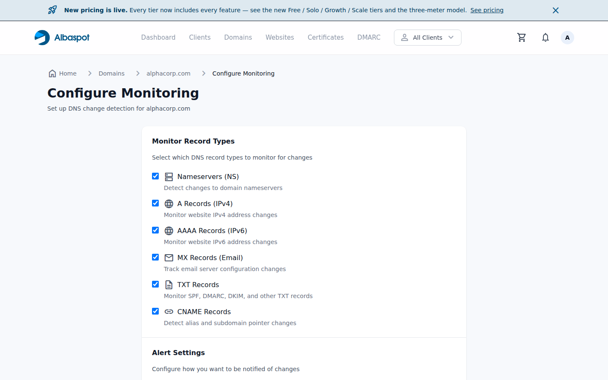Screen dimensions: 608x380
Task: Click the Alert Settings heading
Action: point(178,353)
